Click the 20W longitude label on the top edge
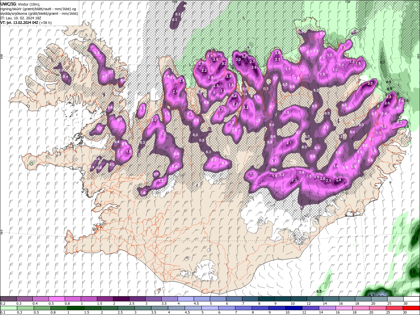This screenshot has height=315, width=420. click(175, 2)
